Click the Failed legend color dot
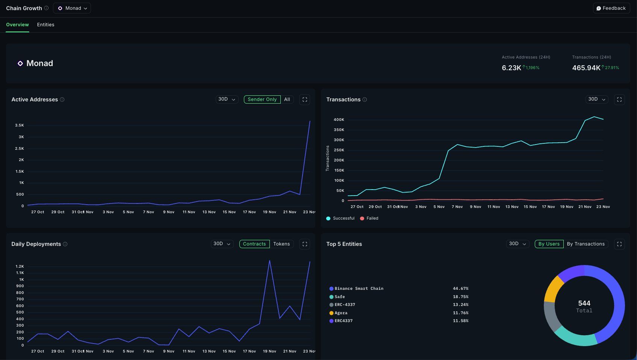Image resolution: width=637 pixels, height=360 pixels. point(362,218)
